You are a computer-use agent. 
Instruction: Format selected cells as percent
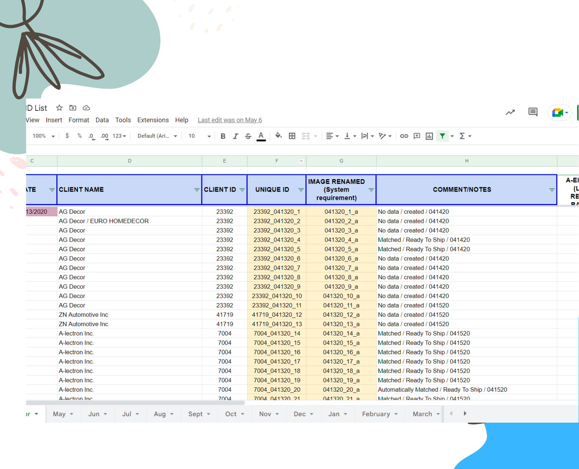79,136
